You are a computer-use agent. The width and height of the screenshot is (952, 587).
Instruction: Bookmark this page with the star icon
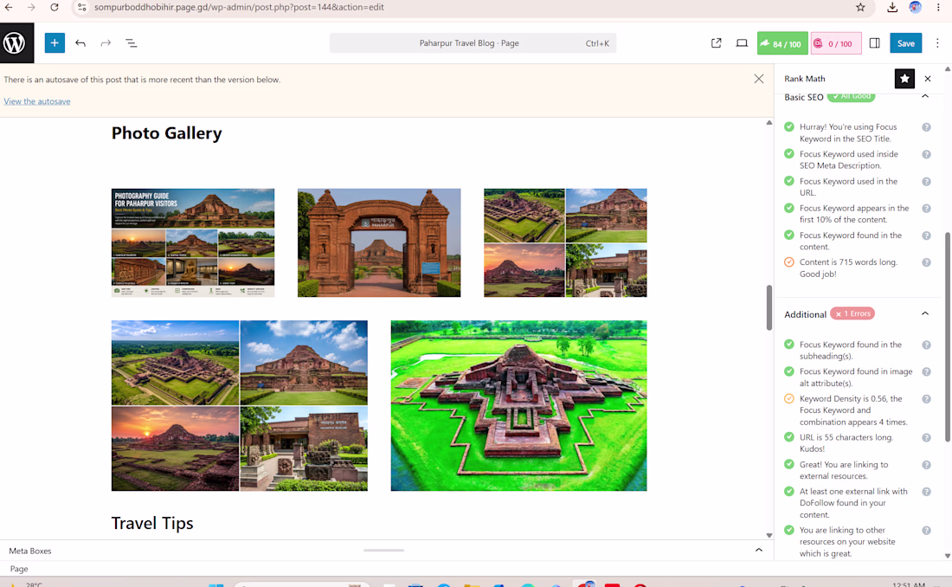[x=860, y=7]
